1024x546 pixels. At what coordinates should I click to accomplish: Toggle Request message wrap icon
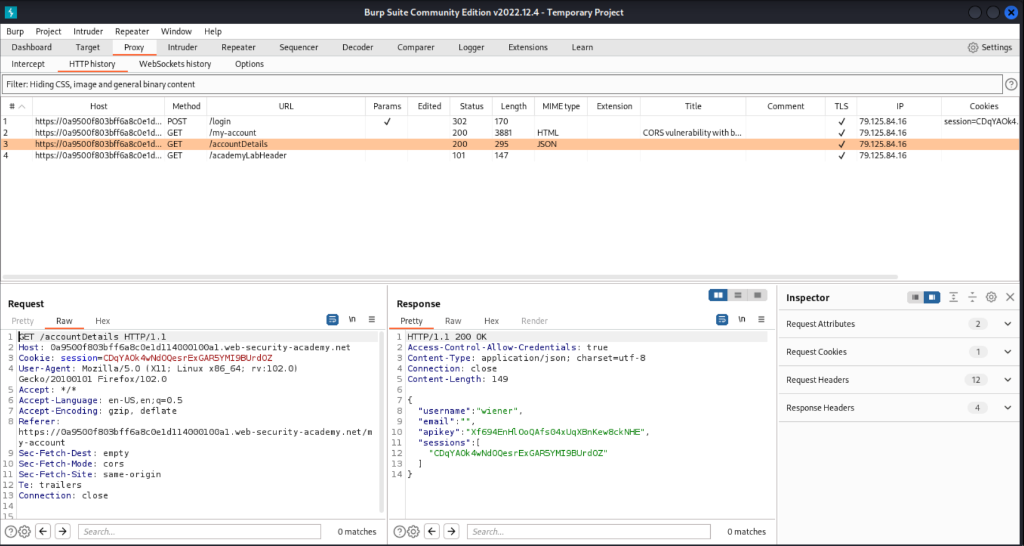[332, 319]
